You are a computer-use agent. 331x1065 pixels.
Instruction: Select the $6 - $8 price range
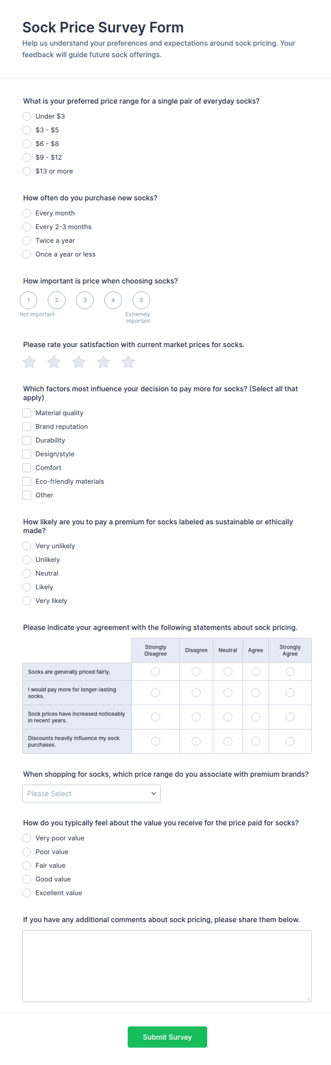pyautogui.click(x=27, y=144)
